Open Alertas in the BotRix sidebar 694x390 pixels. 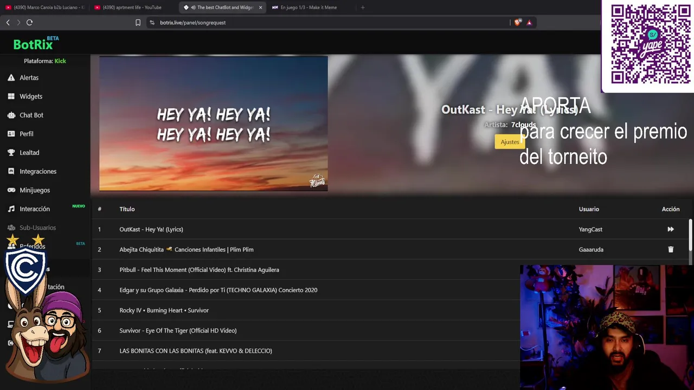click(x=29, y=77)
